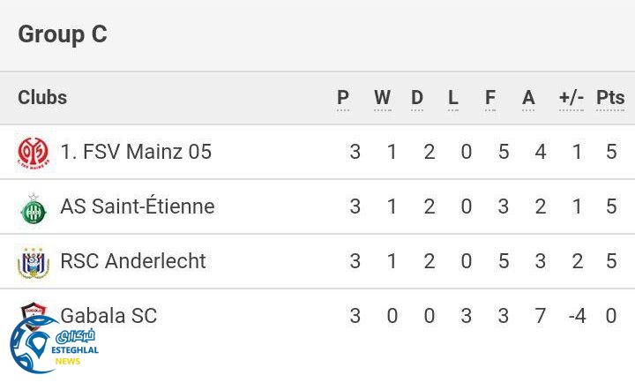Click the P (played) column header

pos(343,98)
